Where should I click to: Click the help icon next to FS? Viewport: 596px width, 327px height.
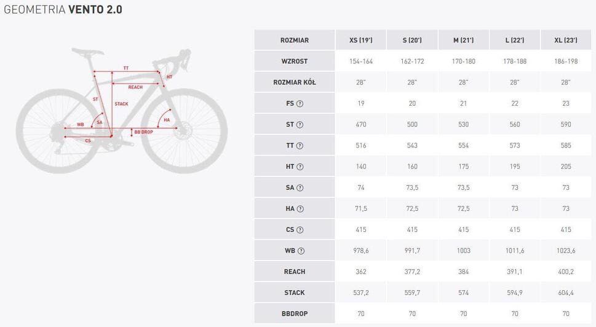click(300, 103)
